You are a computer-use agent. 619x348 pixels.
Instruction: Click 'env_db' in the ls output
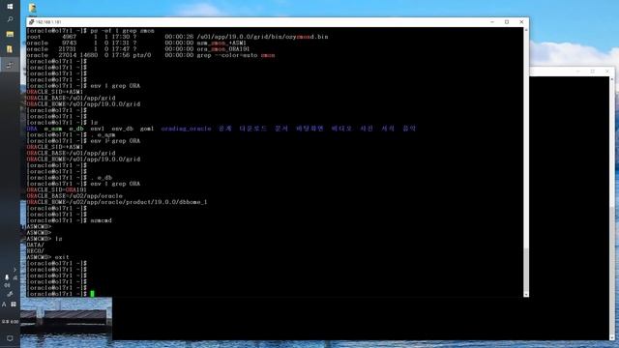pyautogui.click(x=123, y=129)
